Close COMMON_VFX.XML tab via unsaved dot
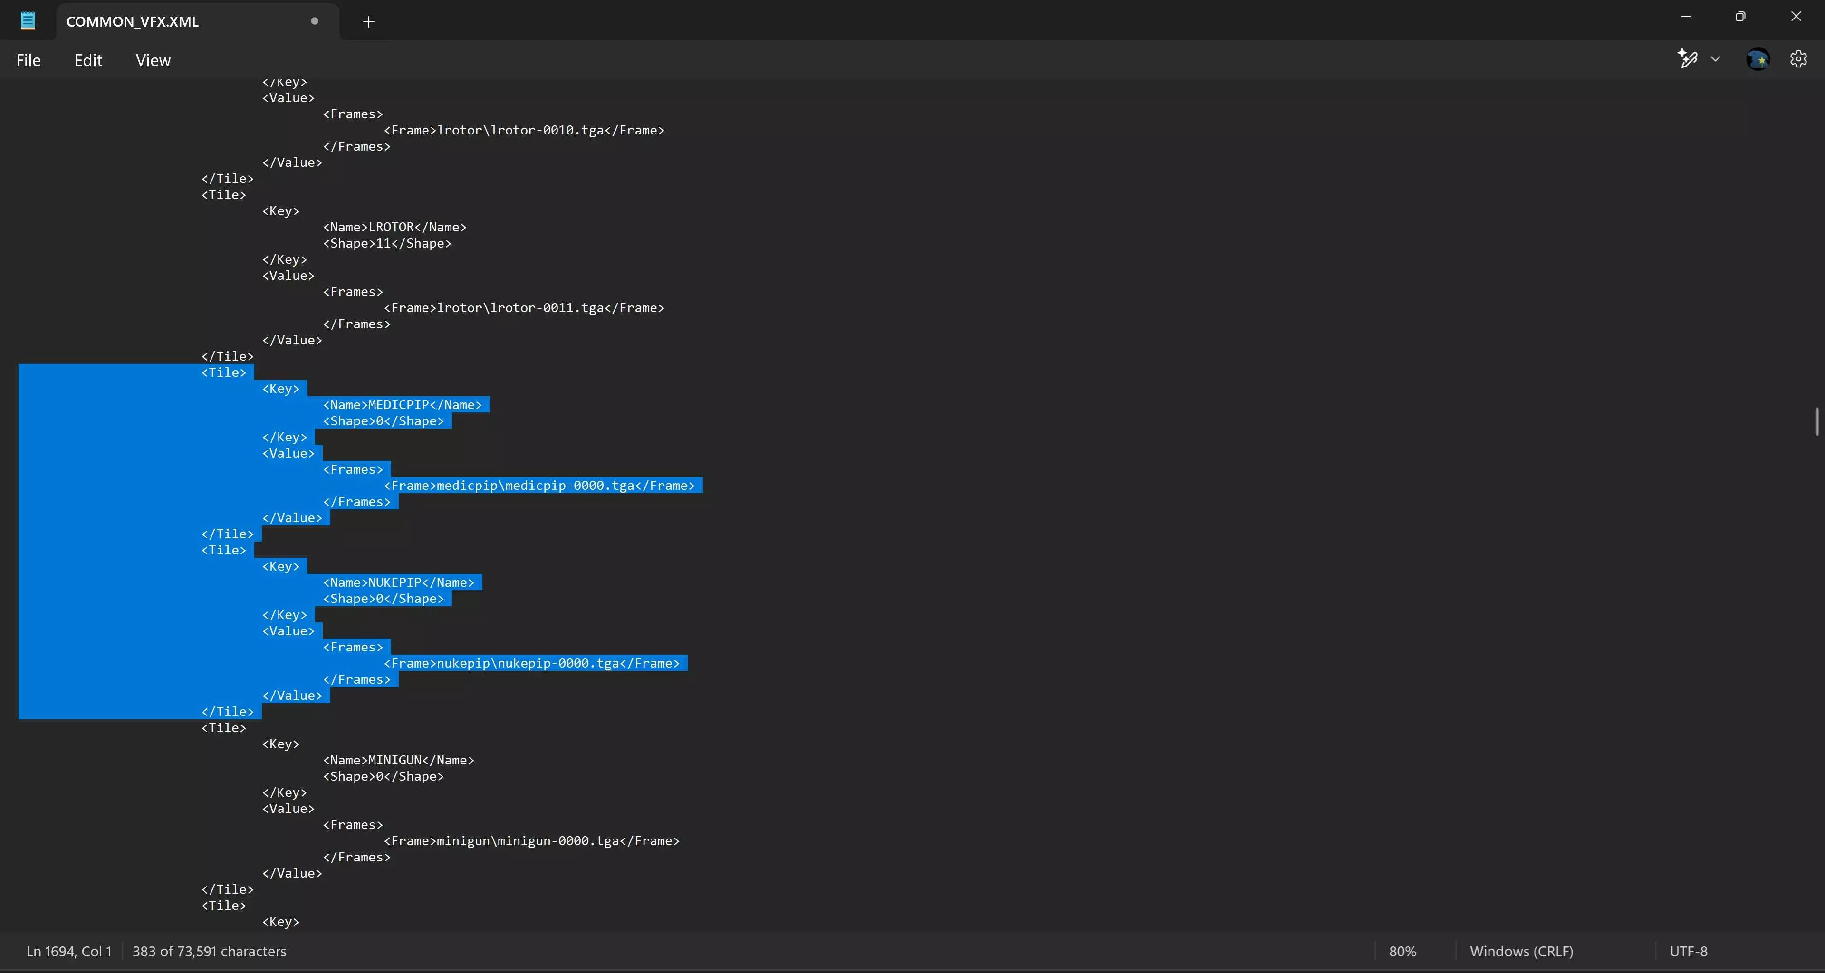Viewport: 1825px width, 973px height. (x=315, y=21)
